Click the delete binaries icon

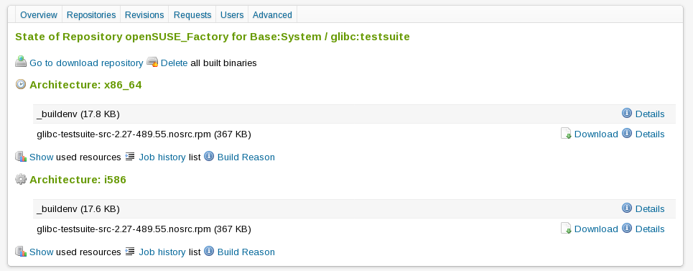tap(152, 62)
